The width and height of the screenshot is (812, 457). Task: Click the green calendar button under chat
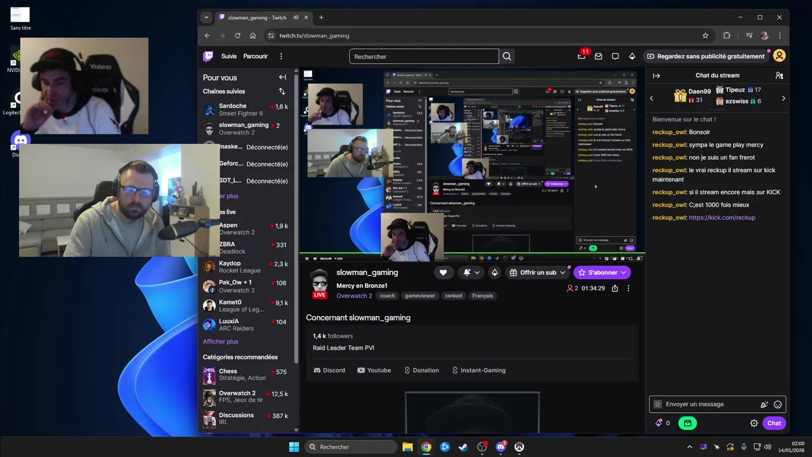point(688,423)
